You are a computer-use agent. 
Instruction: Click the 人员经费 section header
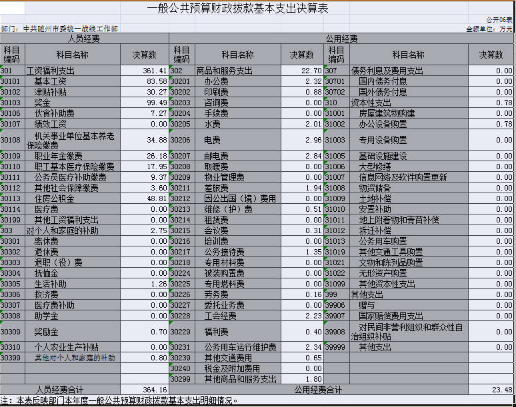click(x=85, y=39)
